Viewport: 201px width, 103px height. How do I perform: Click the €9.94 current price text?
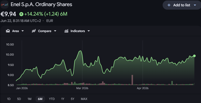[8, 14]
